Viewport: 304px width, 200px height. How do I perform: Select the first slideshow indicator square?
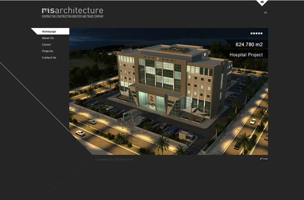[x=252, y=33]
